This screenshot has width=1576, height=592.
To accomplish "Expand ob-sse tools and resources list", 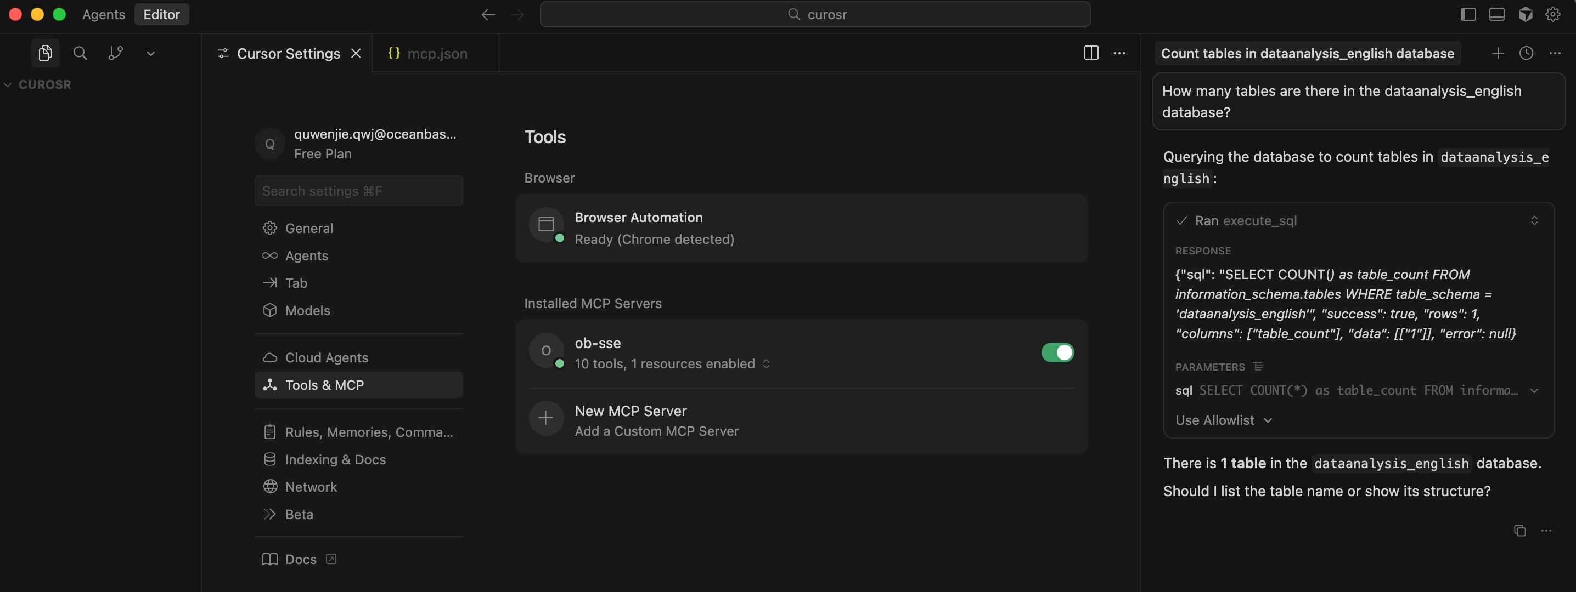I will [766, 363].
